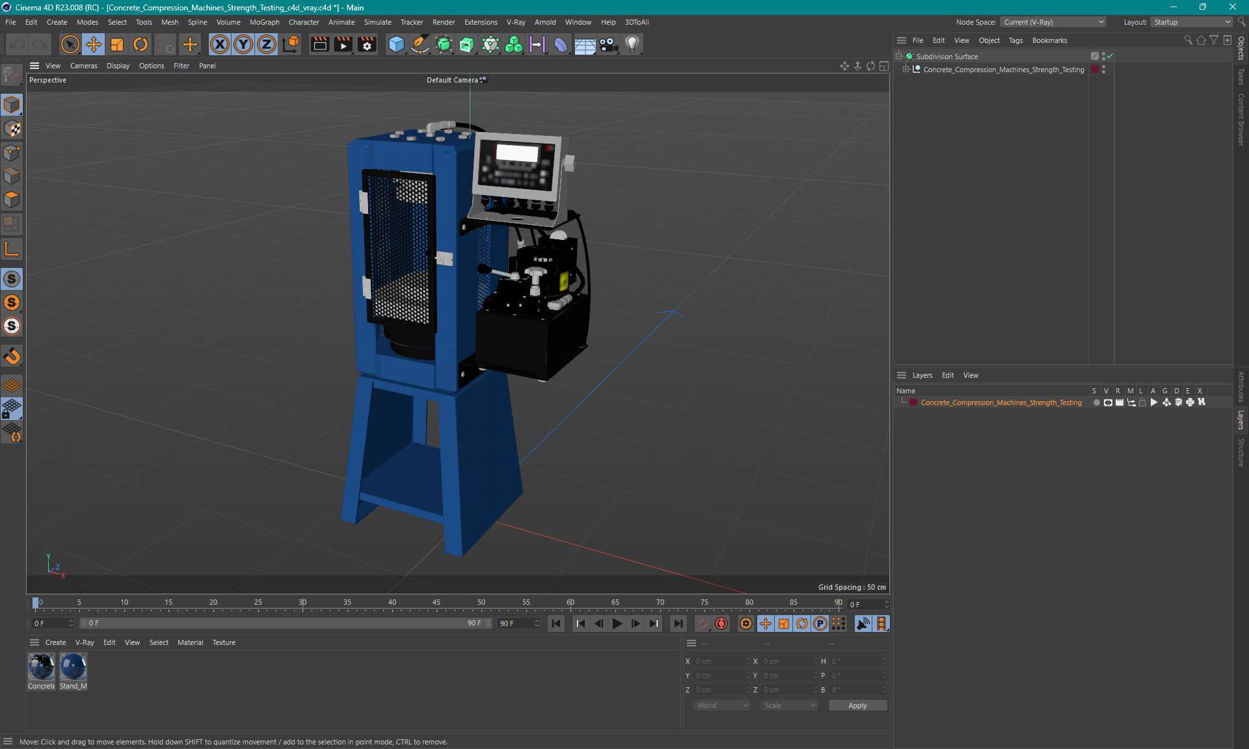Toggle layer visibility eye in Layers manager

coord(1108,402)
